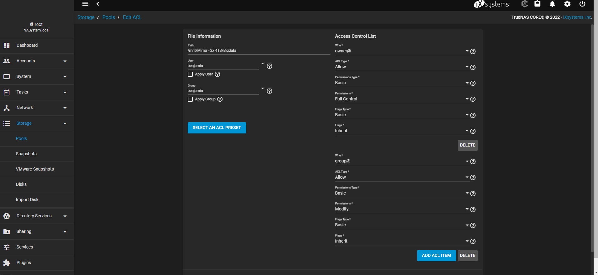Viewport: 598px width, 275px height.
Task: Go to Pools in sidebar
Action: click(x=21, y=139)
